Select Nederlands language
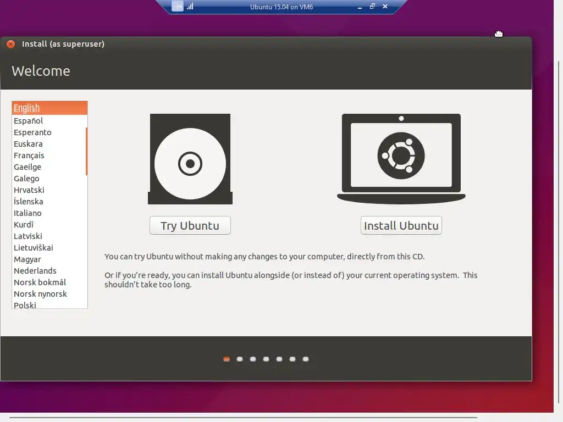Image resolution: width=563 pixels, height=422 pixels. [x=49, y=270]
